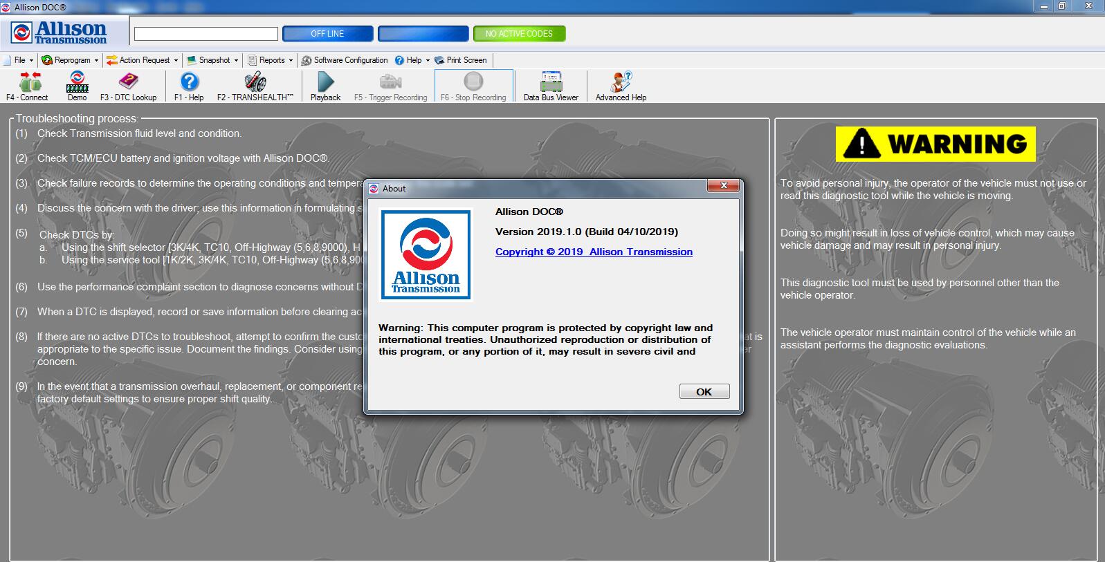The height and width of the screenshot is (562, 1105).
Task: Click the 'Troubleshooting process:' heading
Action: (77, 119)
